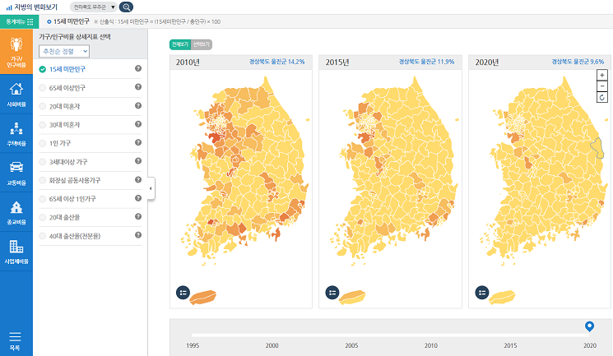Image resolution: width=613 pixels, height=356 pixels.
Task: Switch to the 선택보기 tab
Action: click(202, 44)
